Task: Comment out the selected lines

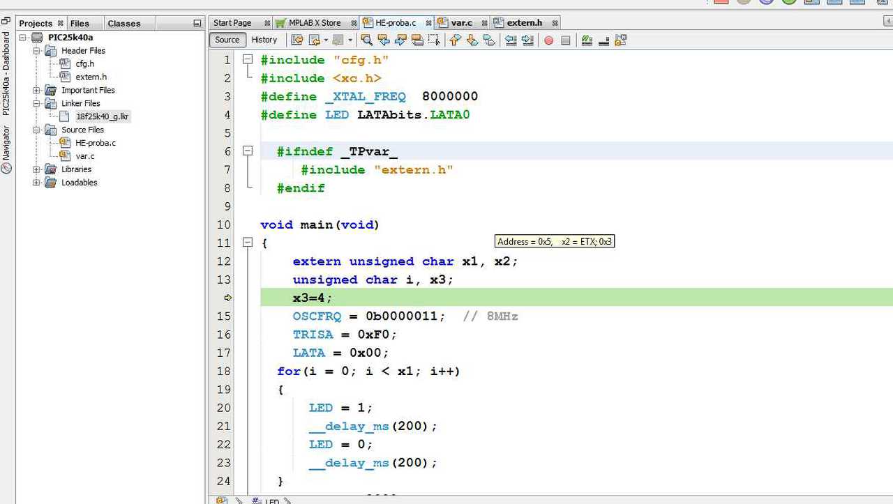Action: point(587,40)
